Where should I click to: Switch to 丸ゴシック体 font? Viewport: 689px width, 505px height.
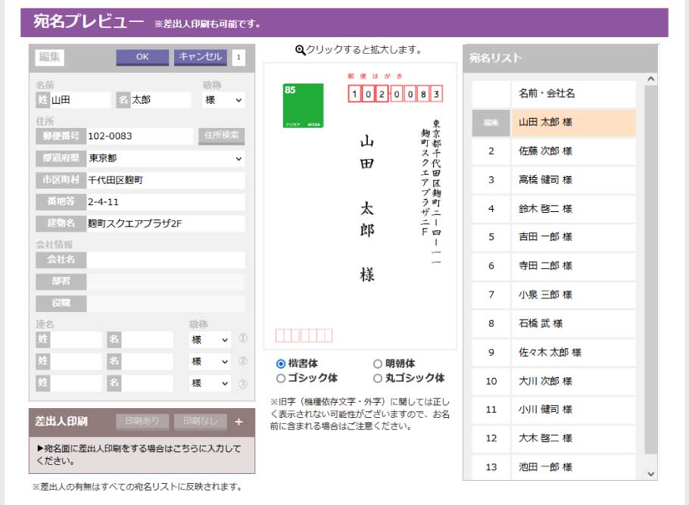[x=378, y=378]
